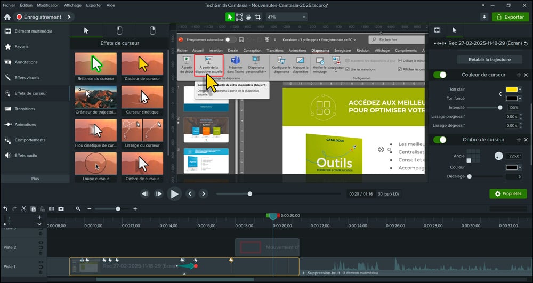The image size is (533, 283).
Task: Start recording with Enregistrement button
Action: [40, 17]
